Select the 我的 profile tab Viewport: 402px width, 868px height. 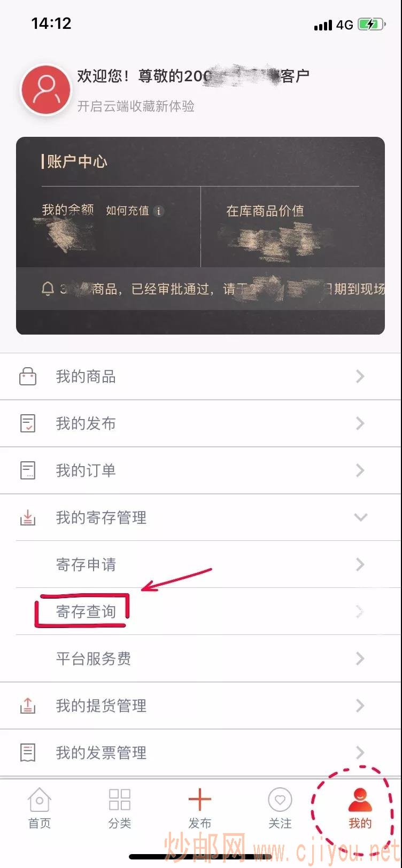[x=360, y=809]
